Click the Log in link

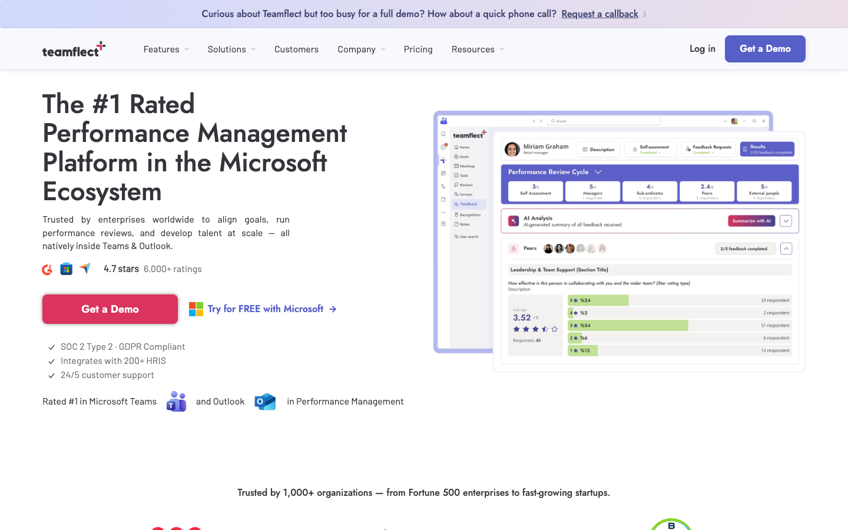pos(703,49)
